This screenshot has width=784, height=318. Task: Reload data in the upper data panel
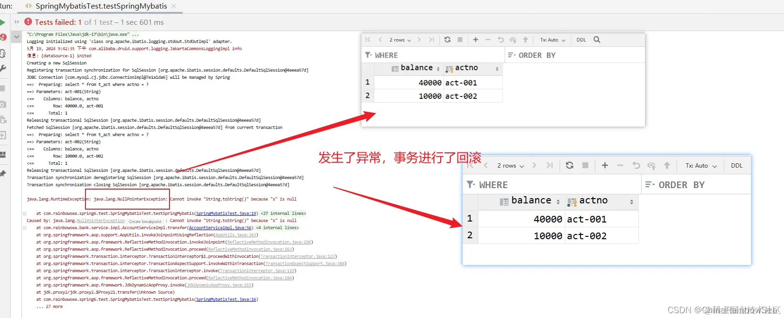point(447,40)
